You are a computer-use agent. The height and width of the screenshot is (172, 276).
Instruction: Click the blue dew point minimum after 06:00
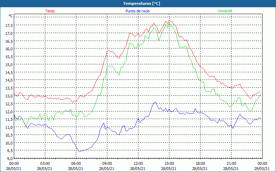point(80,152)
